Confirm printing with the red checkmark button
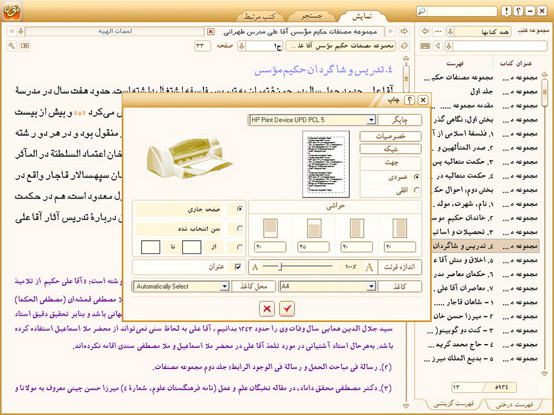The width and height of the screenshot is (554, 415). pyautogui.click(x=288, y=308)
